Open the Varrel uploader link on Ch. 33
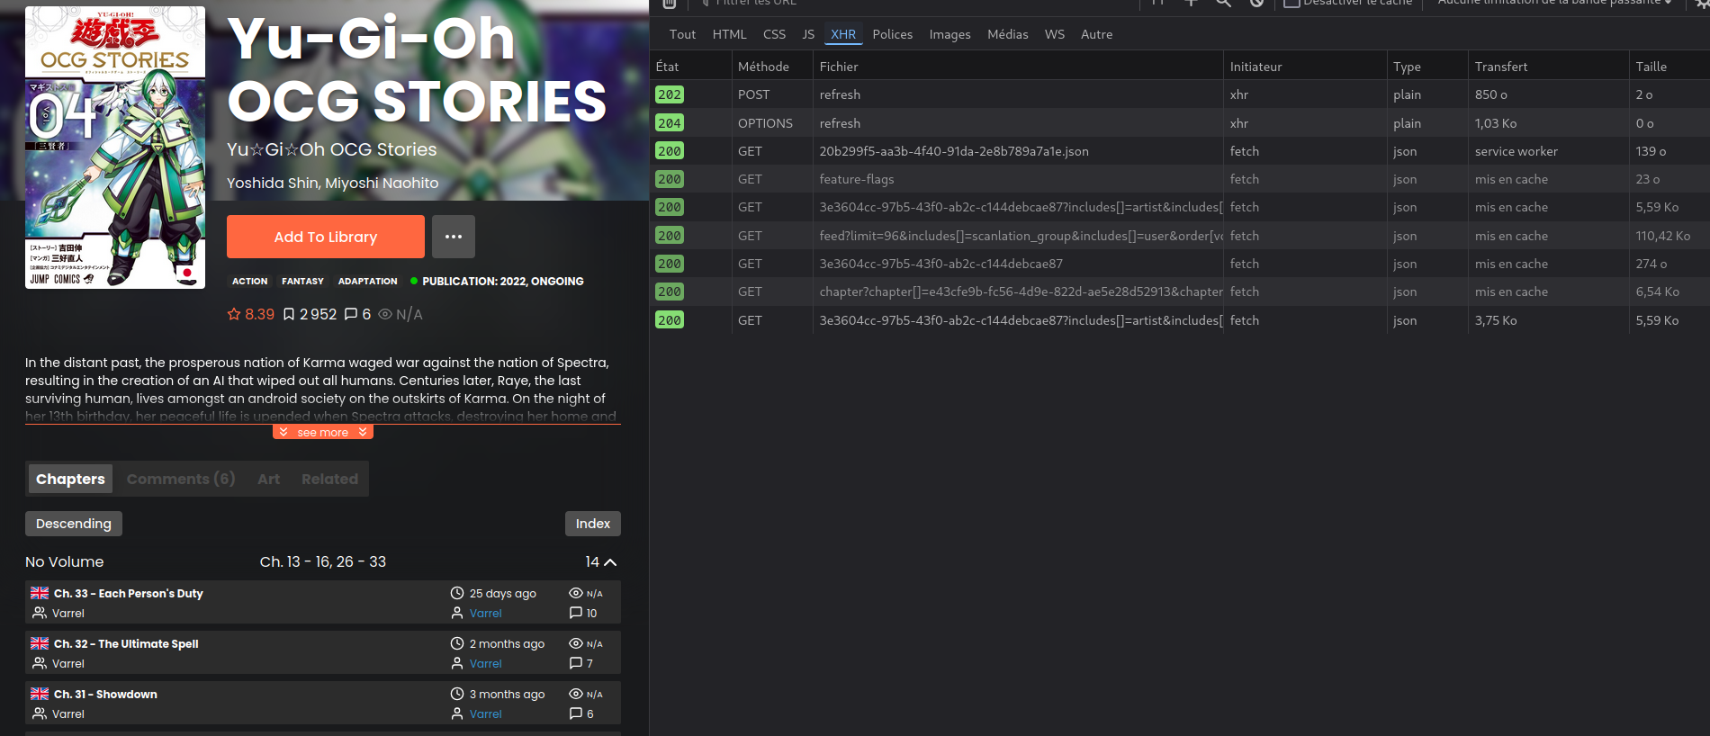 [x=486, y=614]
